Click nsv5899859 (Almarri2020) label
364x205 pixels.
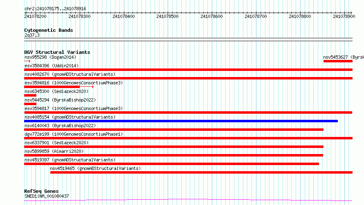pos(54,151)
